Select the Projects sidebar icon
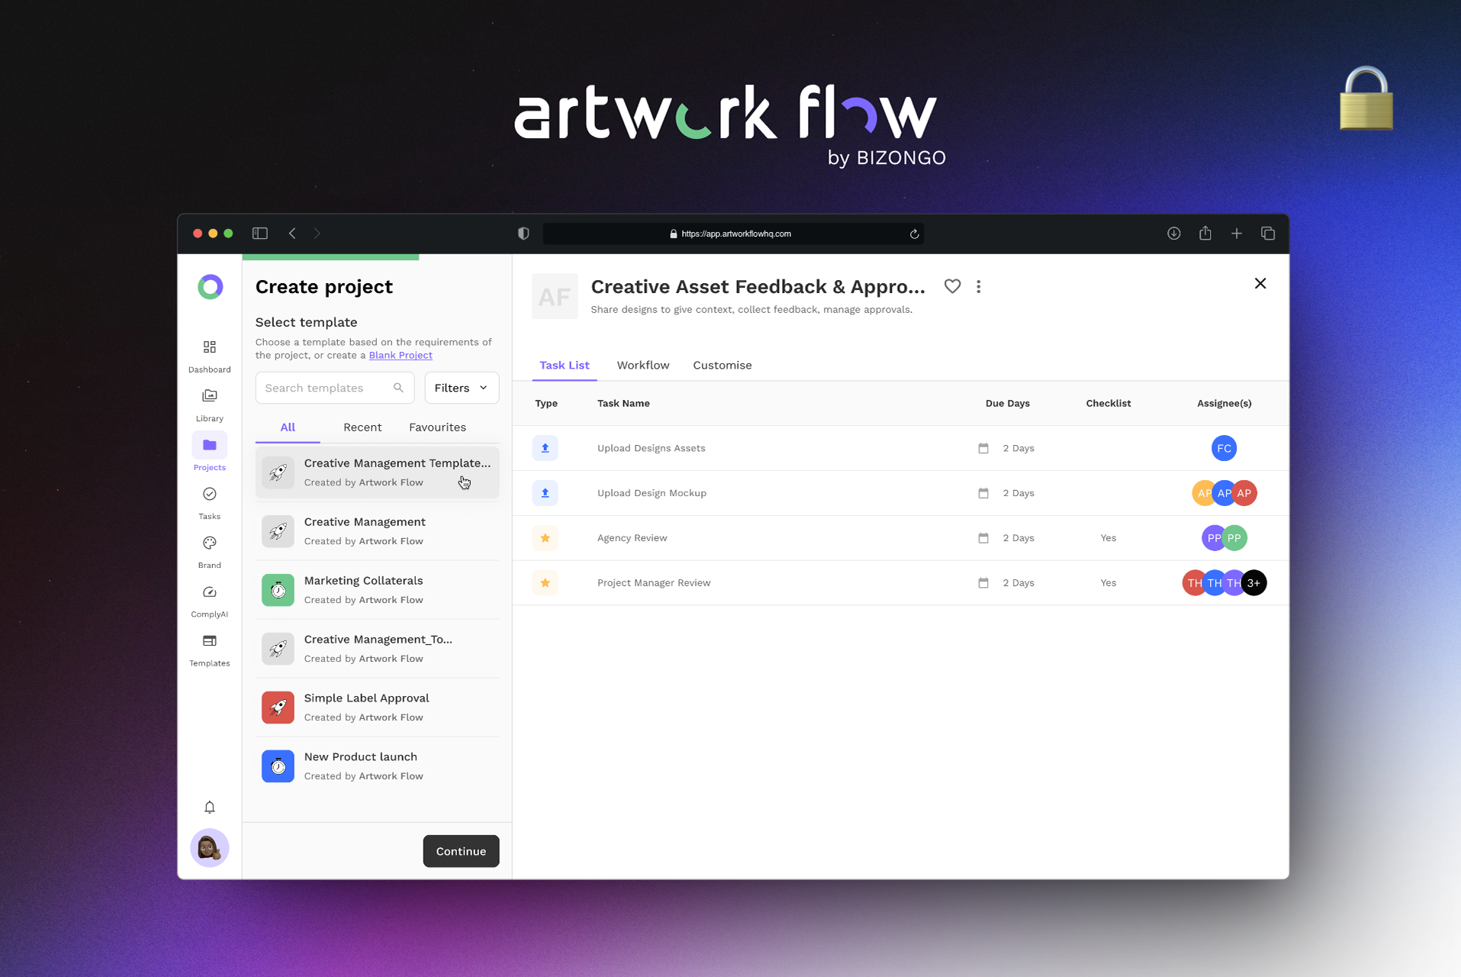The width and height of the screenshot is (1461, 977). coord(209,445)
